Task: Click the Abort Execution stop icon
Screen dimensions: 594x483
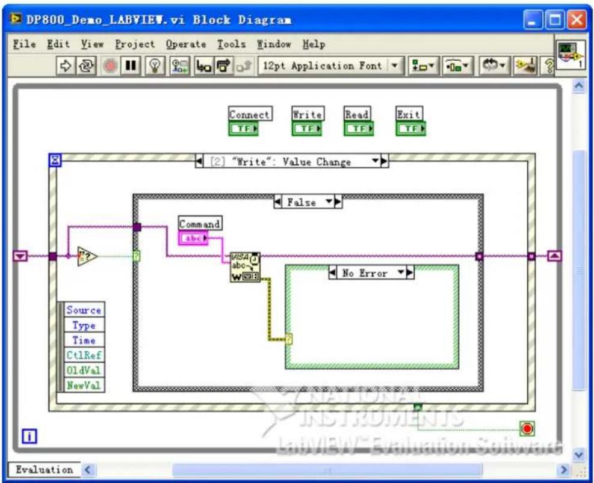Action: pos(110,66)
